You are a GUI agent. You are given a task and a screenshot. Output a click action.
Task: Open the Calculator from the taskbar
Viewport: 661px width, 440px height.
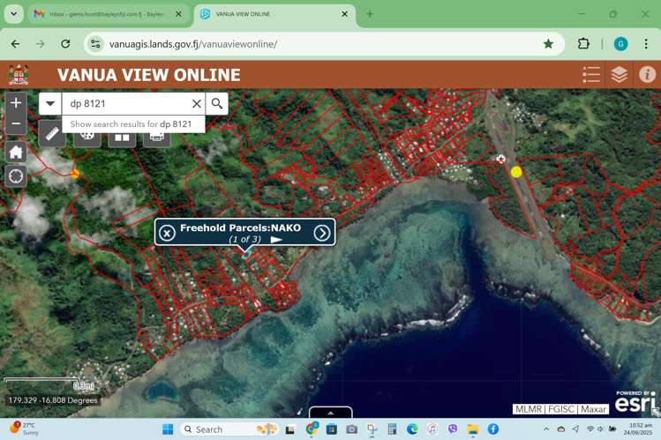point(392,429)
